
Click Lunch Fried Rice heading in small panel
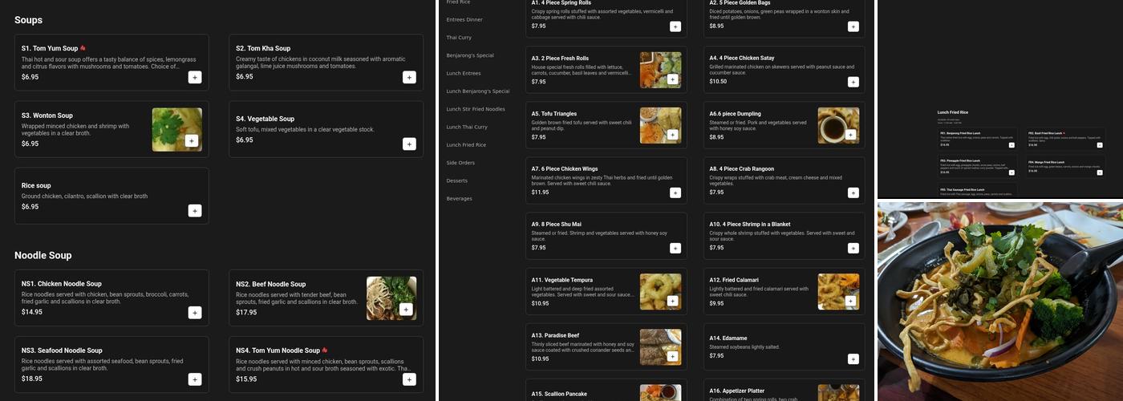[x=953, y=112]
